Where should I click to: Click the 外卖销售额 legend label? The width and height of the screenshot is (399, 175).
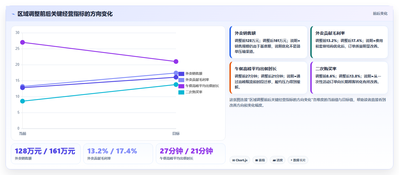[x=194, y=74]
